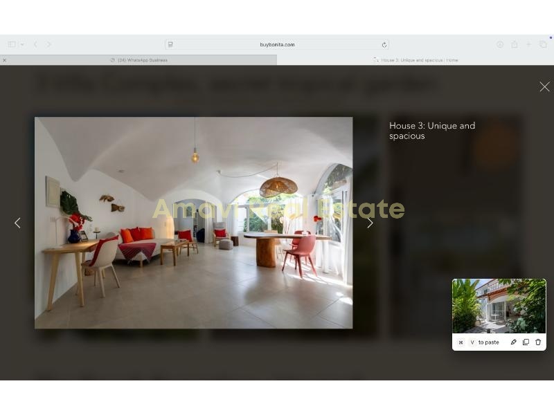Navigate back in Safari history

tap(35, 44)
